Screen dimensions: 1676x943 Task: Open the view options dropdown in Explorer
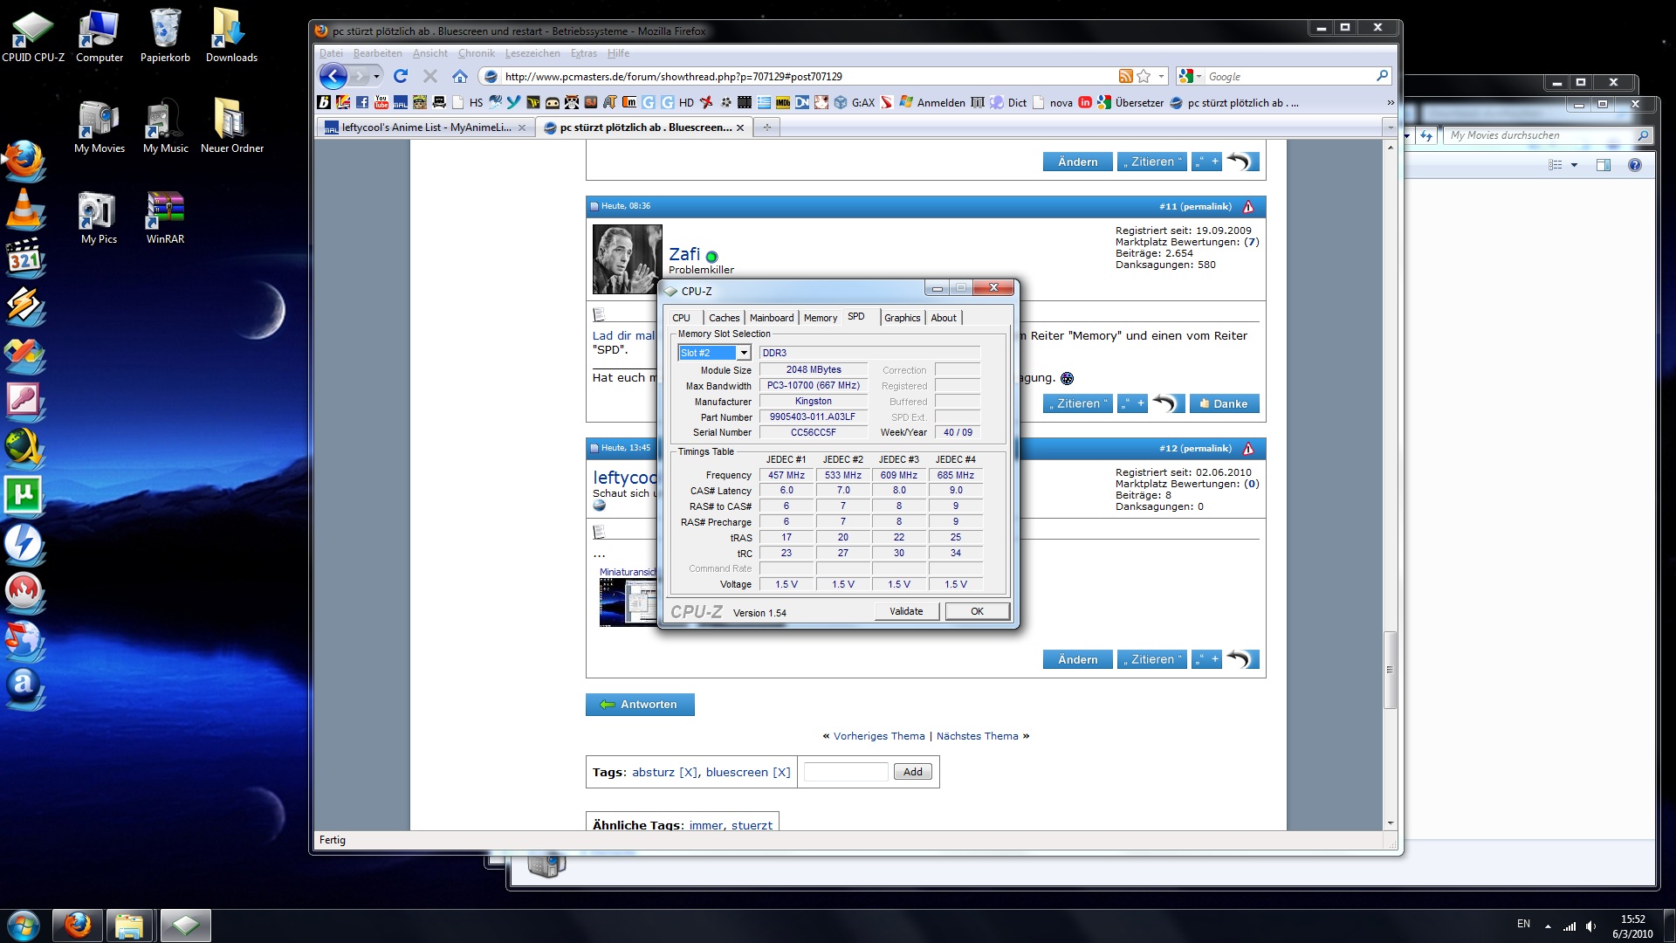click(x=1574, y=165)
